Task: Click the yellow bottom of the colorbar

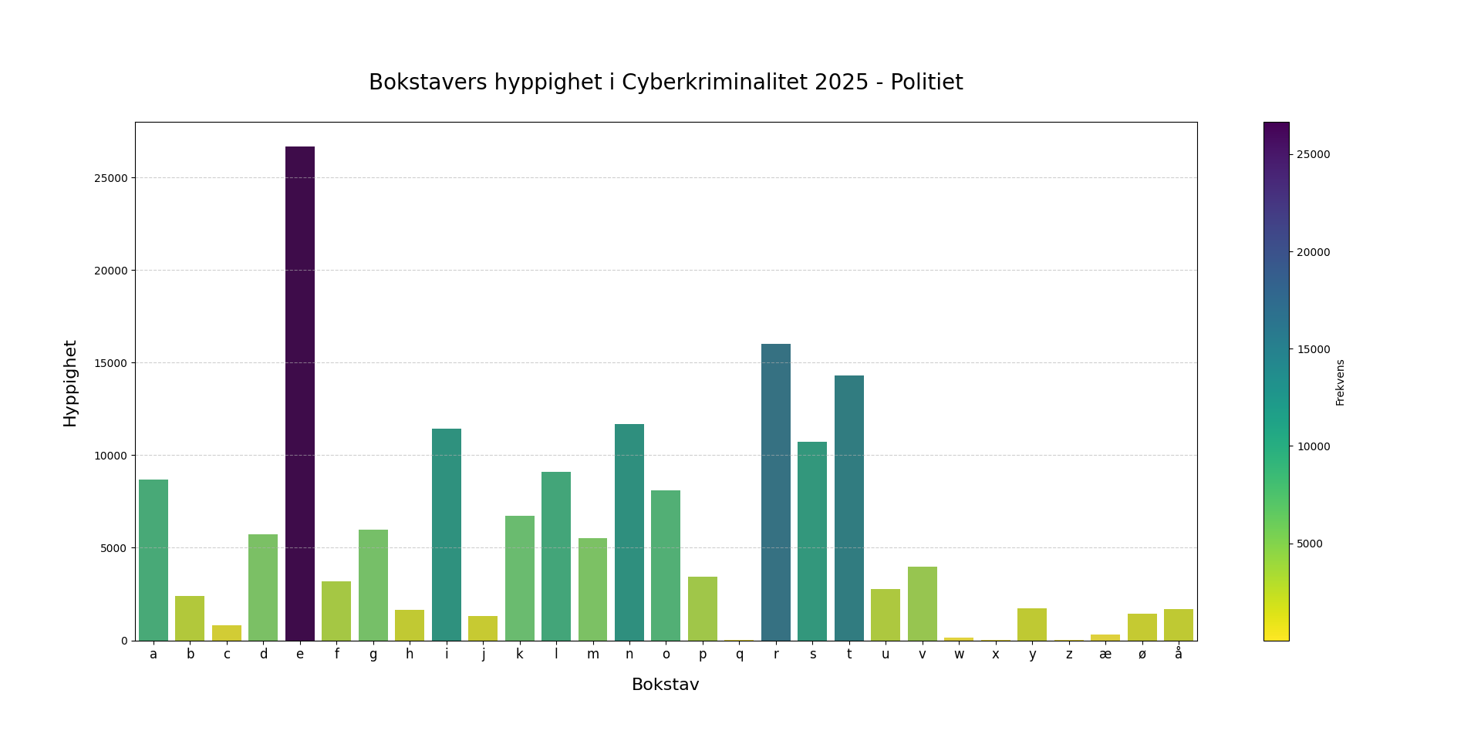Action: pos(1276,635)
